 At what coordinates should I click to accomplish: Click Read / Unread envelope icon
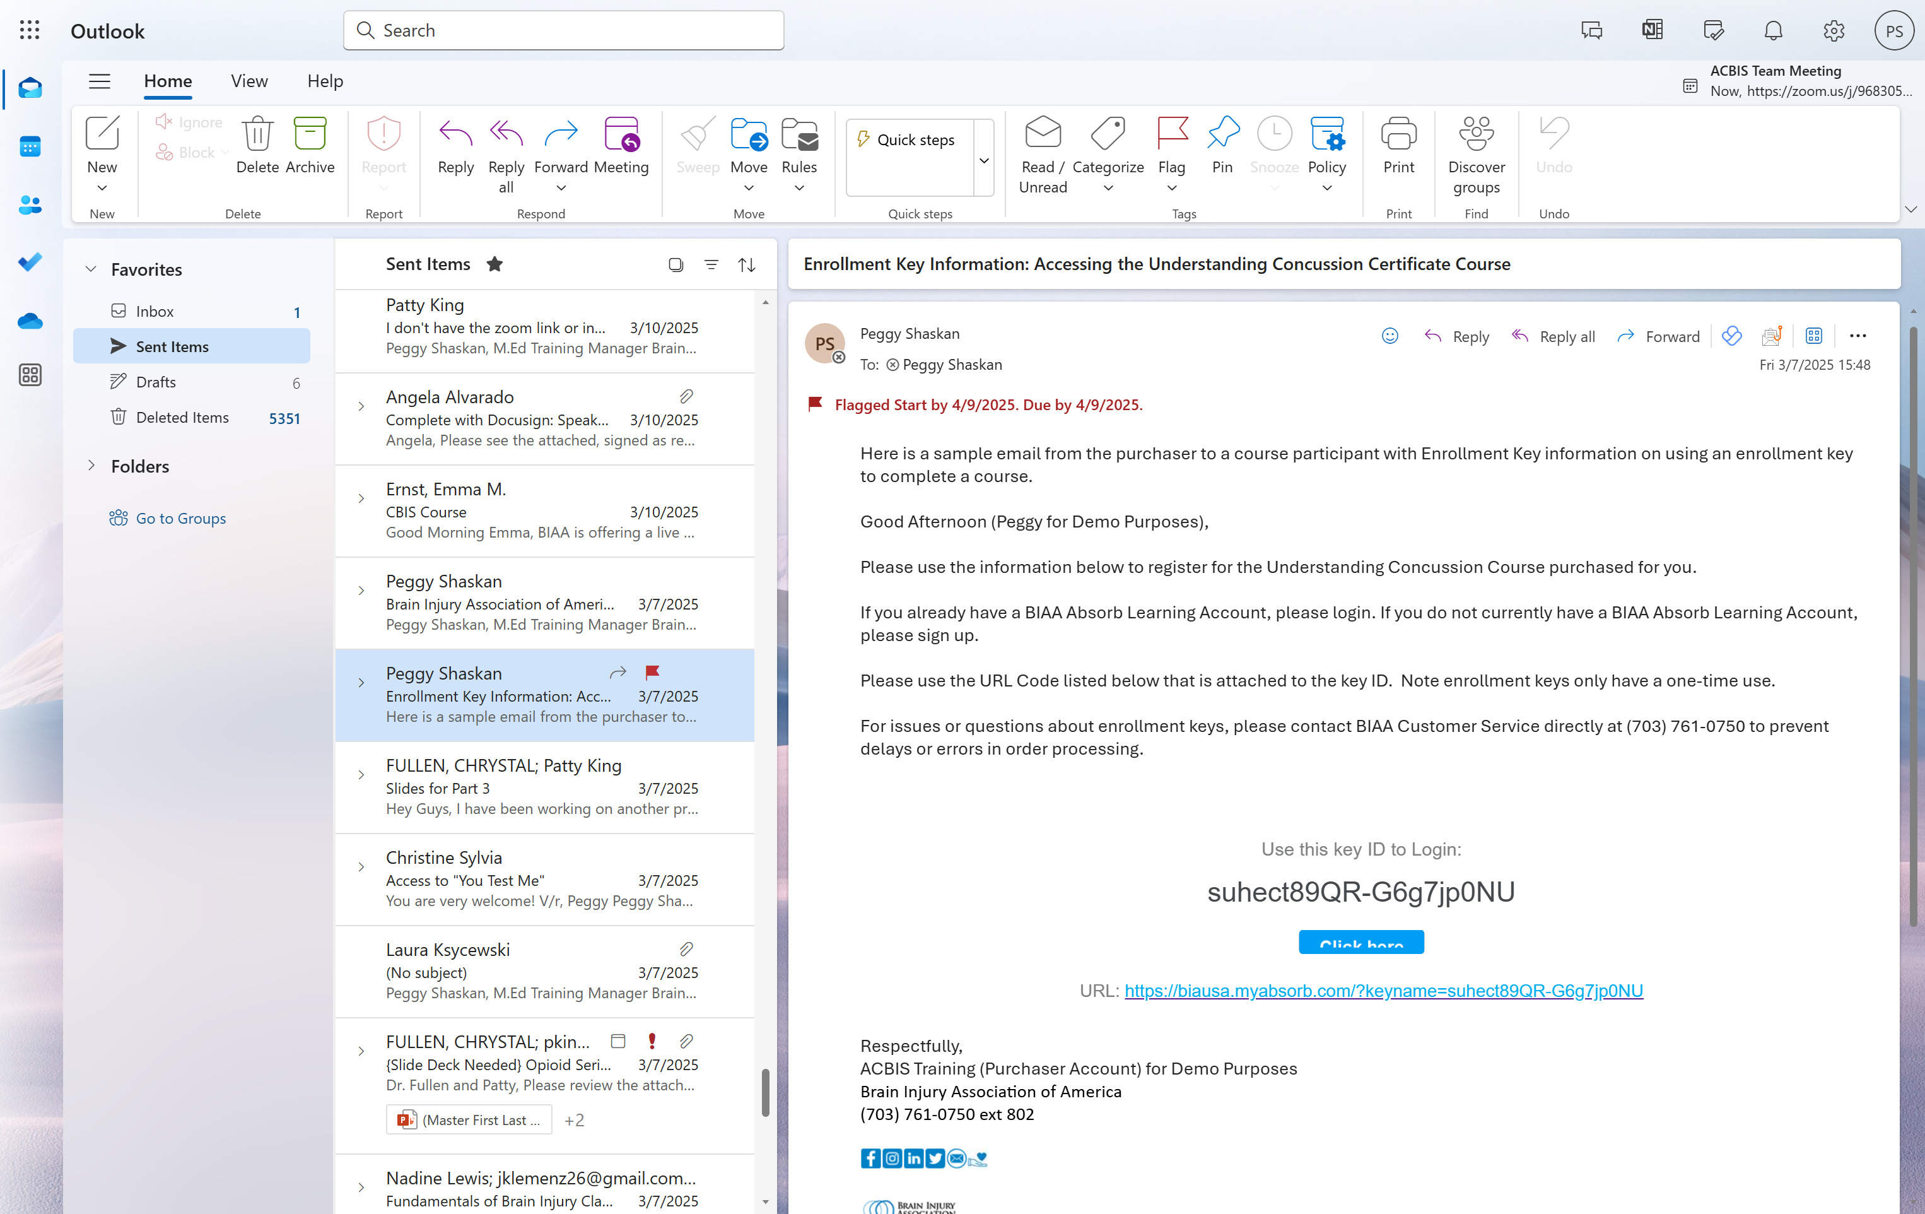pyautogui.click(x=1043, y=155)
